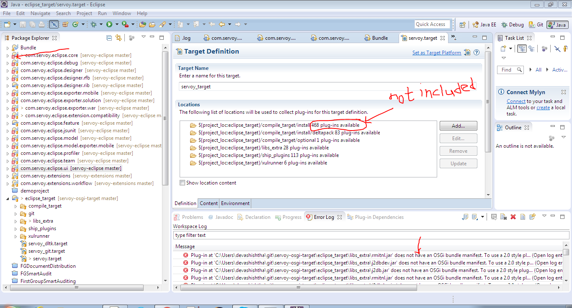572x308 pixels.
Task: Click the Open Log icon in Error Log toolbar
Action: (523, 216)
